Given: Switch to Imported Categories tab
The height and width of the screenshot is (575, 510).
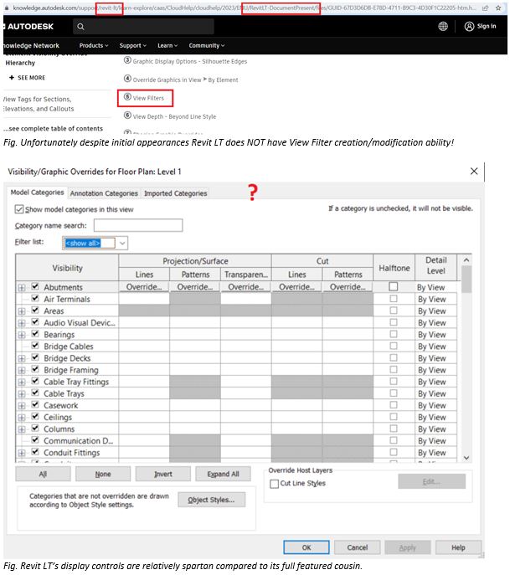Looking at the screenshot, I should (175, 193).
